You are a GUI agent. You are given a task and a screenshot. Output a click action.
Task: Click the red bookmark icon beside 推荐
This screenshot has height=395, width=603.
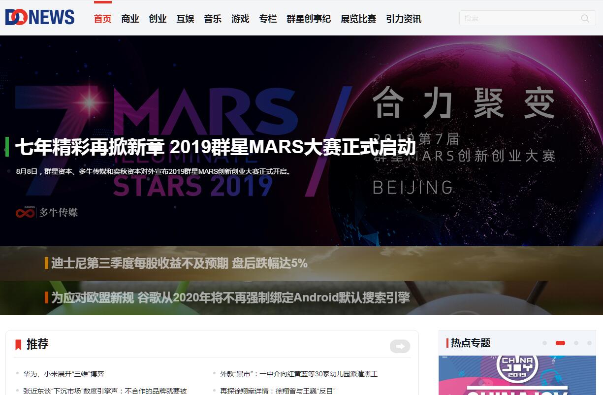(x=18, y=344)
